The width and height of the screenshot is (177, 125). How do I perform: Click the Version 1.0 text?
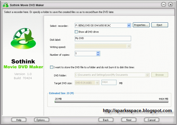pos(23,74)
